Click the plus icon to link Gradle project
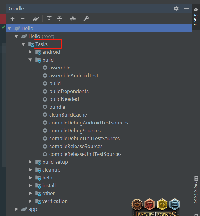Image resolution: width=200 pixels, height=216 pixels. (x=12, y=19)
